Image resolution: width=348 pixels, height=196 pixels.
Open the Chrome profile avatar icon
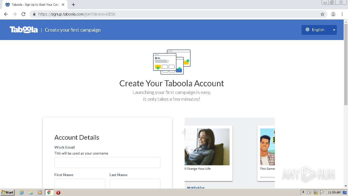pyautogui.click(x=333, y=14)
